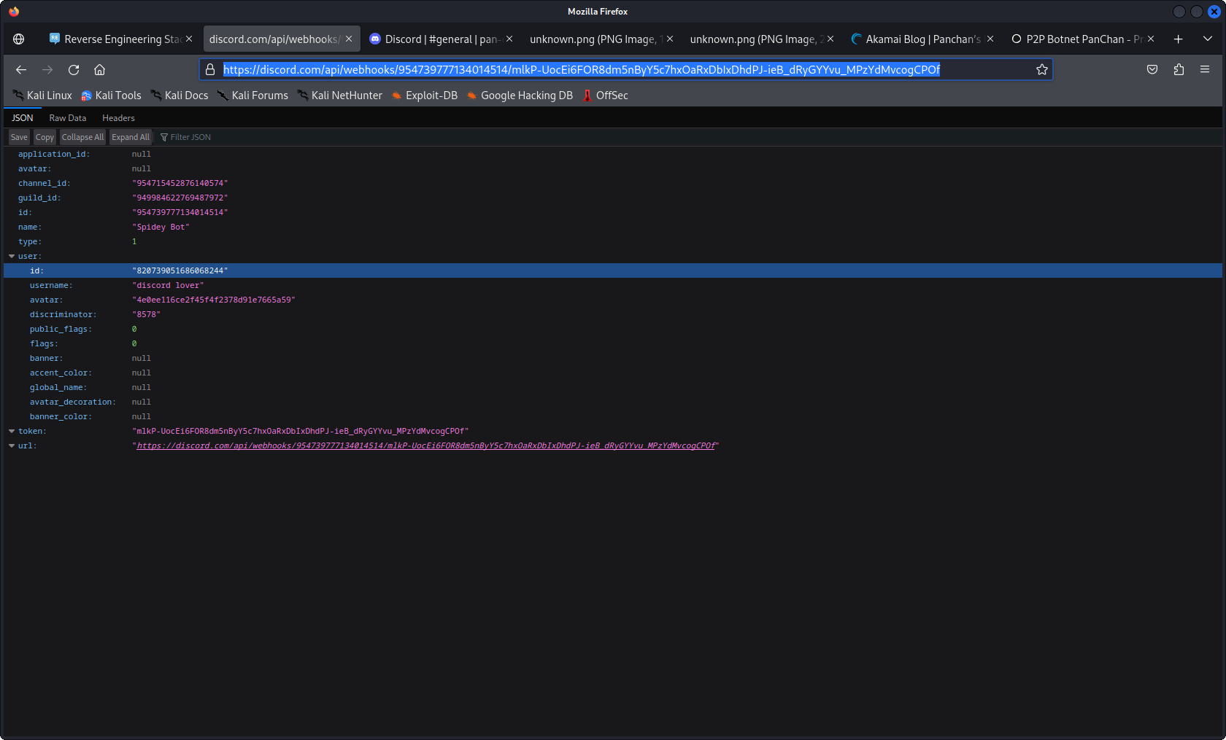
Task: Click the address bar URL
Action: click(581, 69)
